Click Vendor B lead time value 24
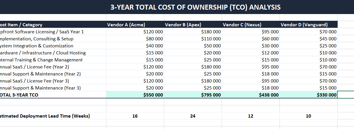 point(193,116)
